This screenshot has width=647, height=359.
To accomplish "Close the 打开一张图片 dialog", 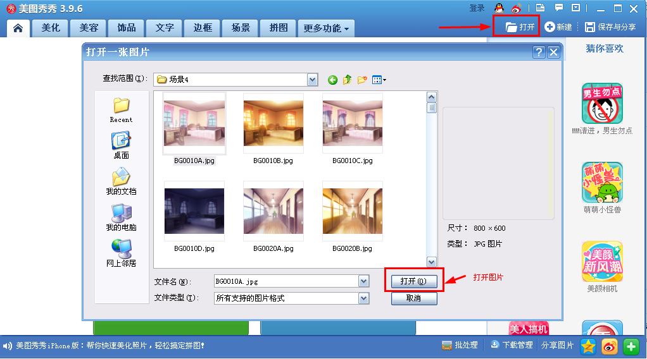I will (x=554, y=52).
